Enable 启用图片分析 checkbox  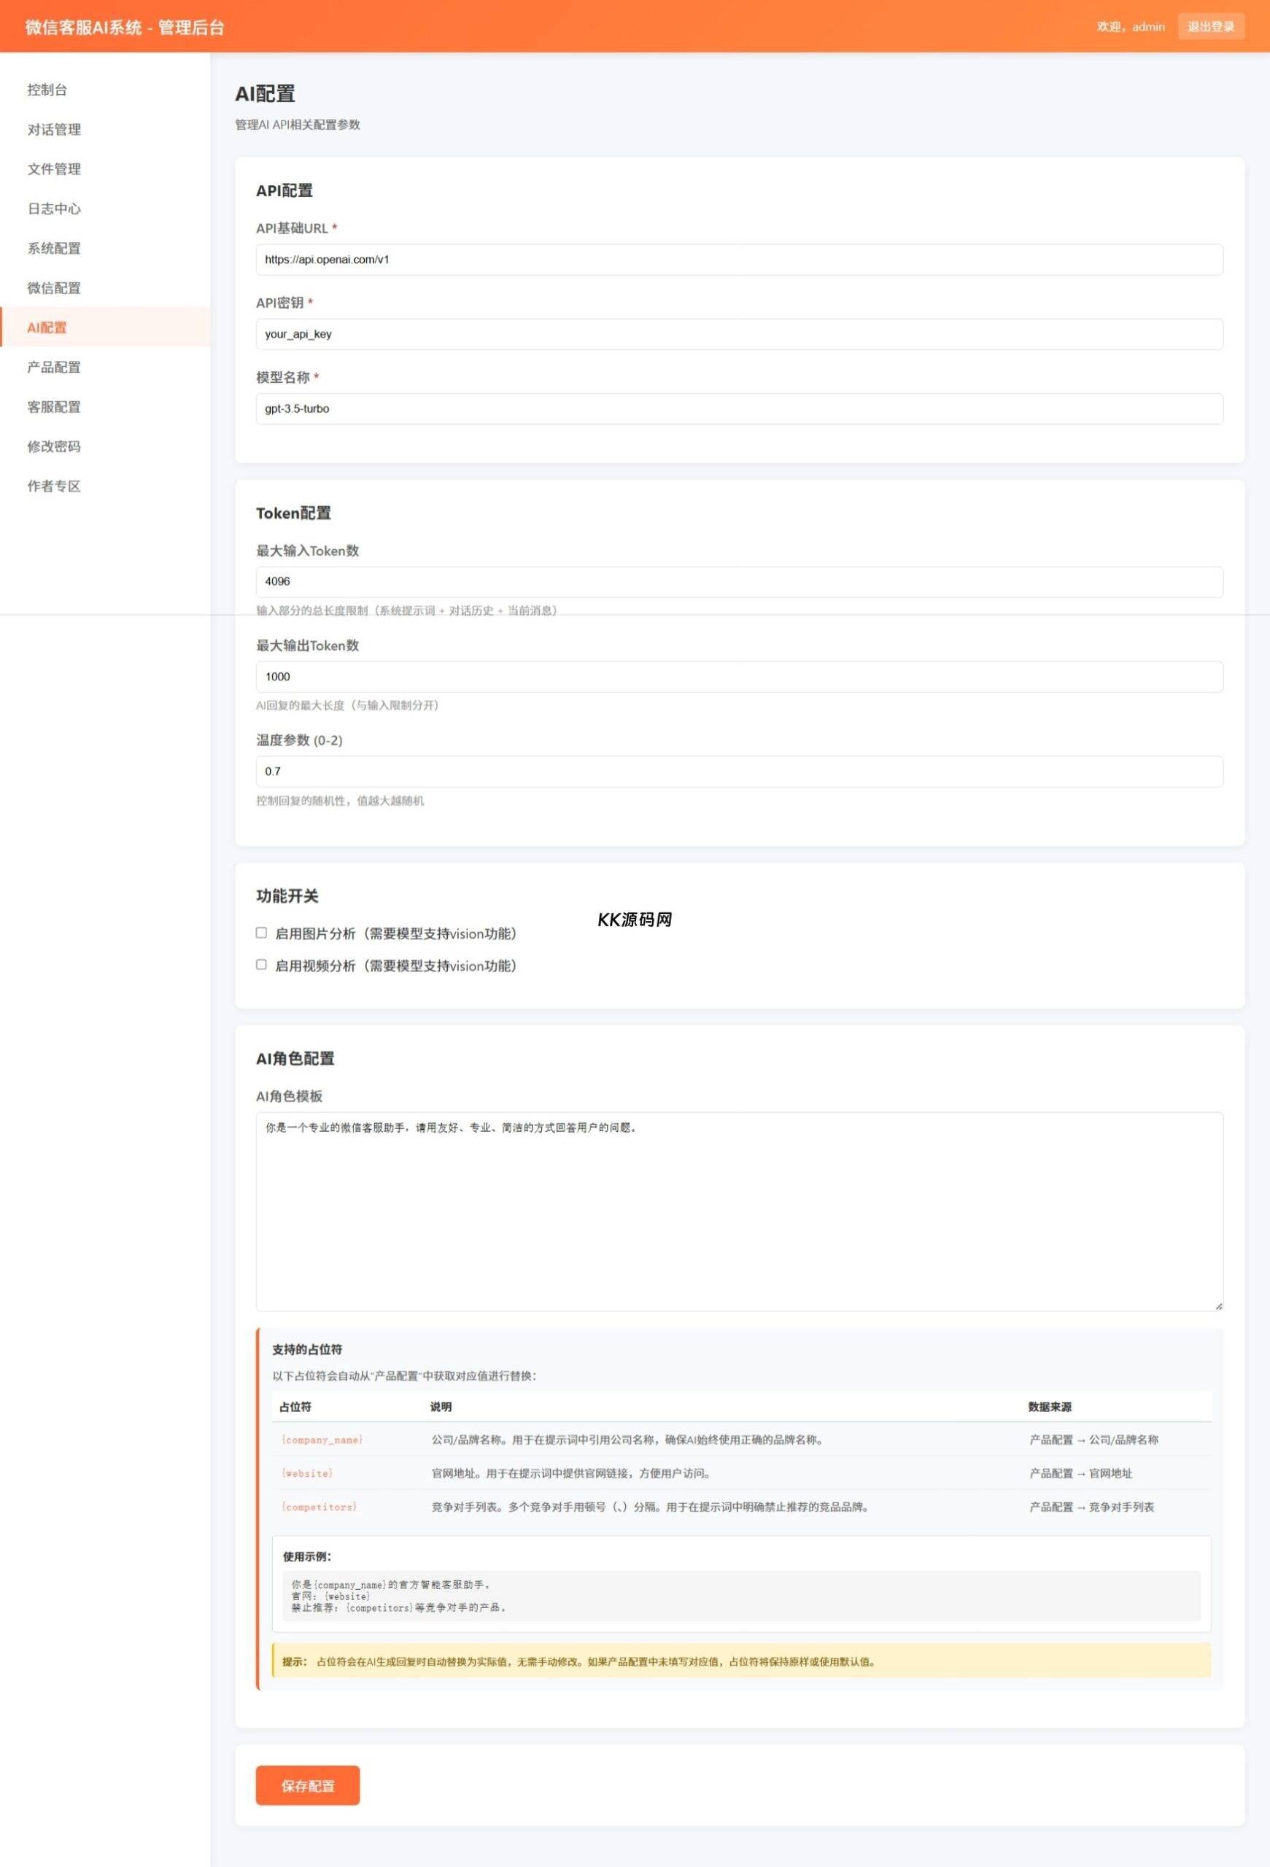(261, 933)
